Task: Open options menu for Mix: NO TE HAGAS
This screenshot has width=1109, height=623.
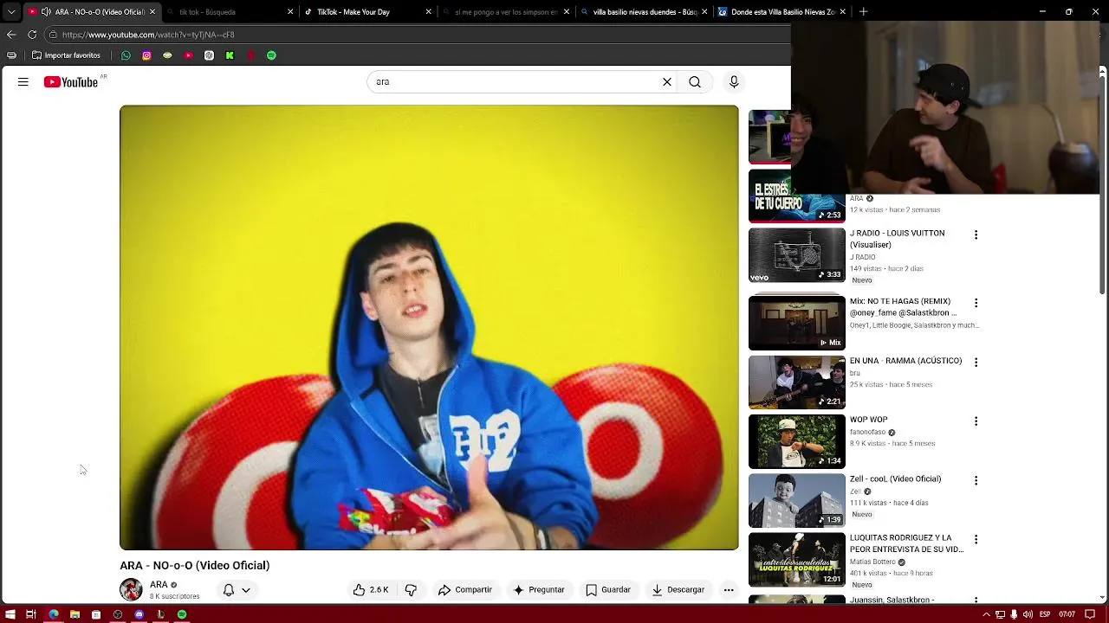Action: click(976, 303)
